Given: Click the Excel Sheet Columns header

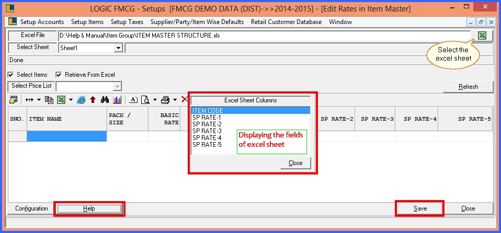Looking at the screenshot, I should click(251, 100).
